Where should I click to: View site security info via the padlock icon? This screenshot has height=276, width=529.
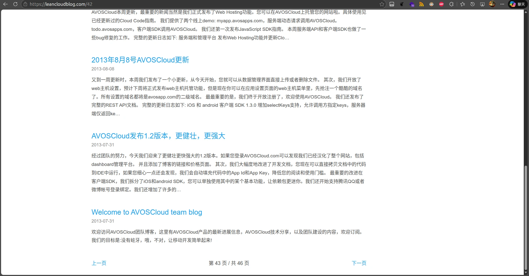[25, 4]
